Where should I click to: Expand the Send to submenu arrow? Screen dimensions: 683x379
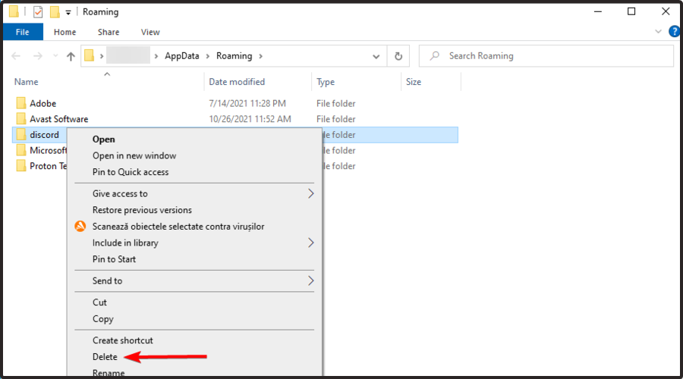(310, 280)
